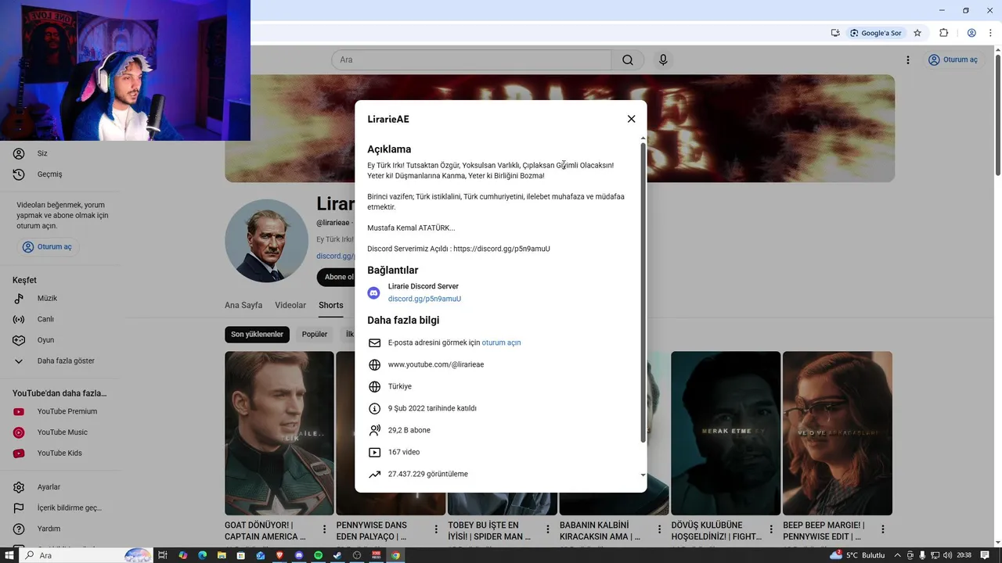
Task: Click the 27.437.229 görüntüleme text
Action: coord(428,474)
